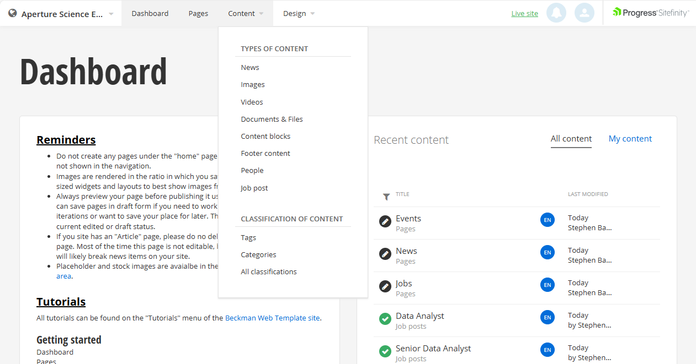Open the Live site link

click(x=524, y=13)
